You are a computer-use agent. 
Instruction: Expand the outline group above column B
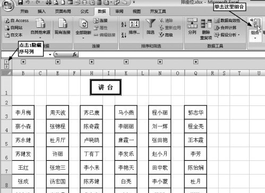(23, 62)
